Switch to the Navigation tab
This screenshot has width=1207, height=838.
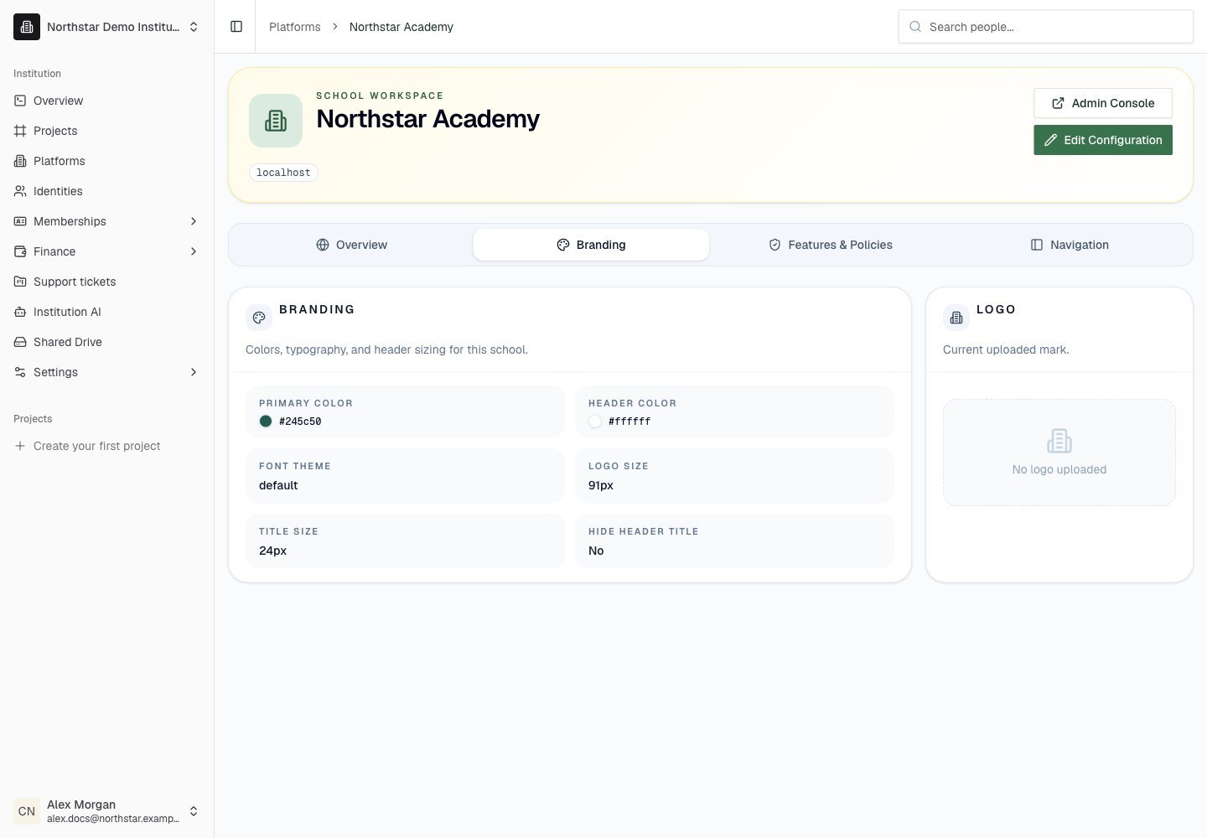coord(1070,245)
